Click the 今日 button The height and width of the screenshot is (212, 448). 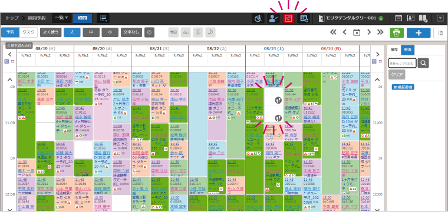pyautogui.click(x=173, y=32)
